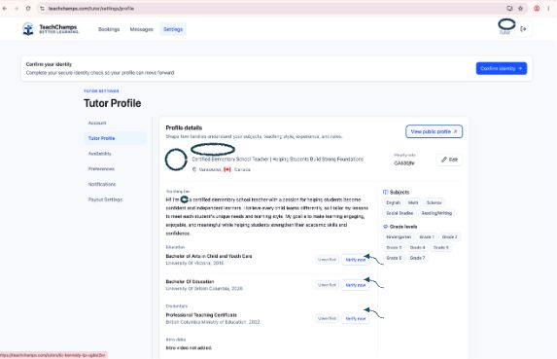Click 'University Of British Columbia' text

197,289
